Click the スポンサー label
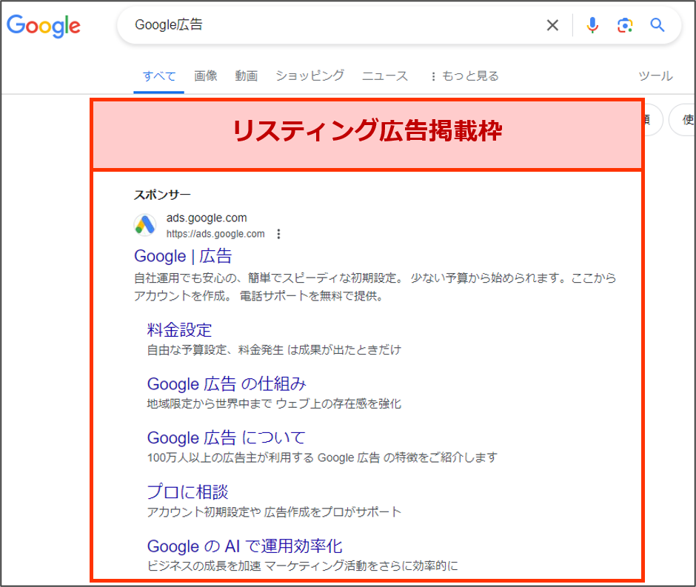This screenshot has height=587, width=696. click(x=162, y=195)
